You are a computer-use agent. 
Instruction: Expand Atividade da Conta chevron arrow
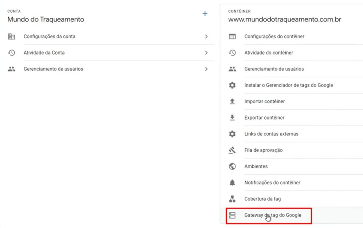coord(206,53)
